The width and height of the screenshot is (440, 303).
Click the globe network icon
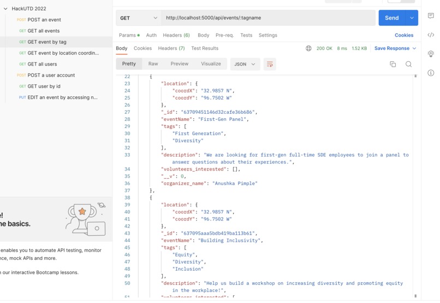click(x=308, y=48)
